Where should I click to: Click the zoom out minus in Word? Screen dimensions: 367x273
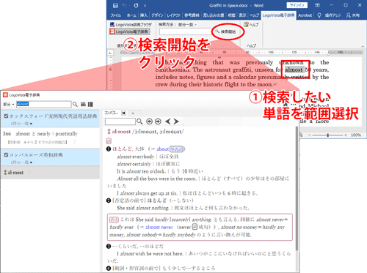(310, 135)
